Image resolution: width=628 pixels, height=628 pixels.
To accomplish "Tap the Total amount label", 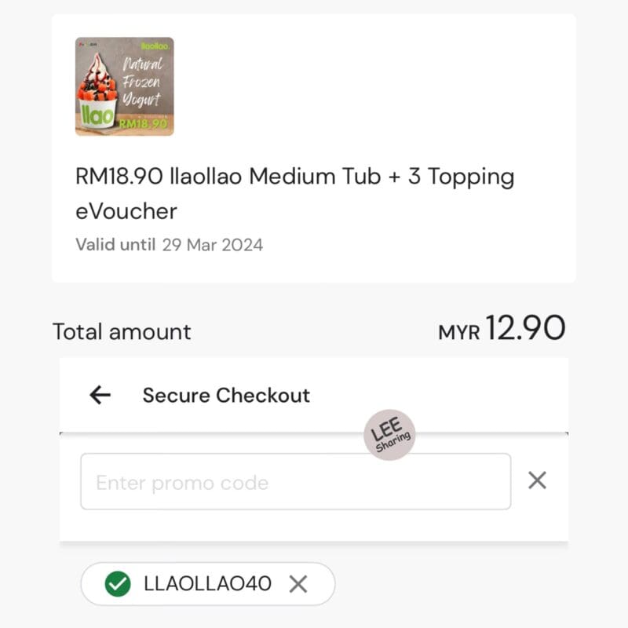I will pyautogui.click(x=122, y=332).
